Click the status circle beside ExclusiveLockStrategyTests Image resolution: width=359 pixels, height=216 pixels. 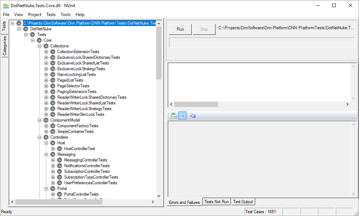pos(53,69)
